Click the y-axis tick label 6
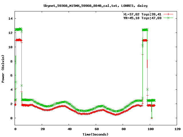The image size is (183, 137). [x=11, y=75]
